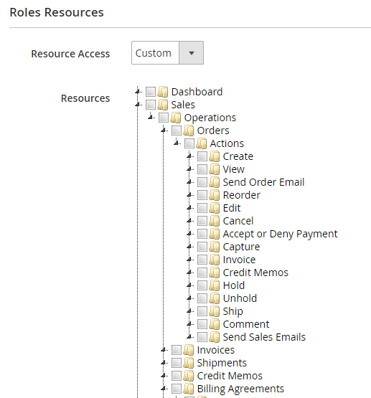Click the folder icon next to Invoices

(189, 350)
